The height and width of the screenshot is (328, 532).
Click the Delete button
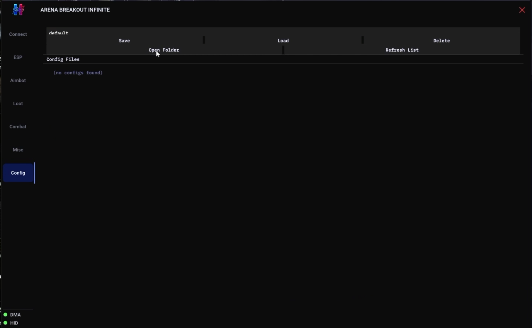(x=442, y=40)
